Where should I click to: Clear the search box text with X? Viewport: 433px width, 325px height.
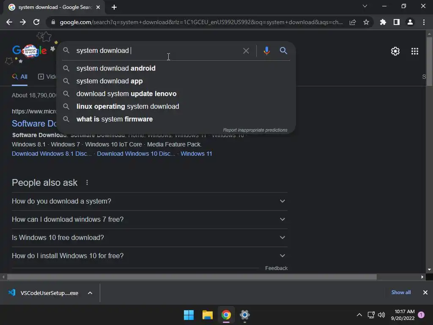[x=246, y=51]
